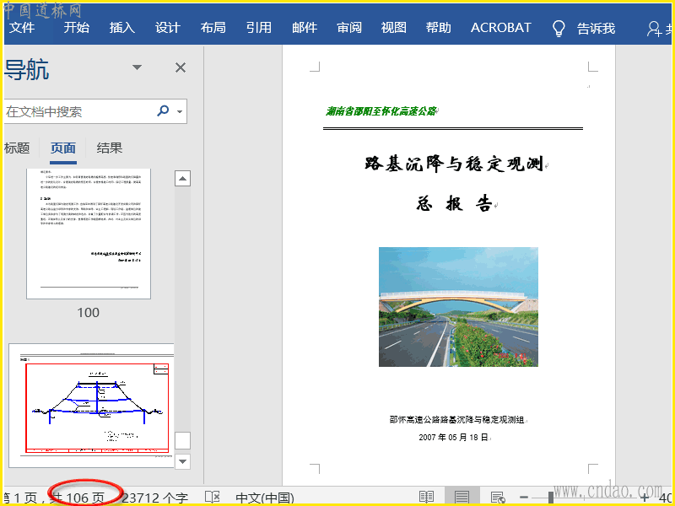The image size is (675, 506).
Task: Go to the 引用 ribbon tab
Action: click(x=259, y=28)
